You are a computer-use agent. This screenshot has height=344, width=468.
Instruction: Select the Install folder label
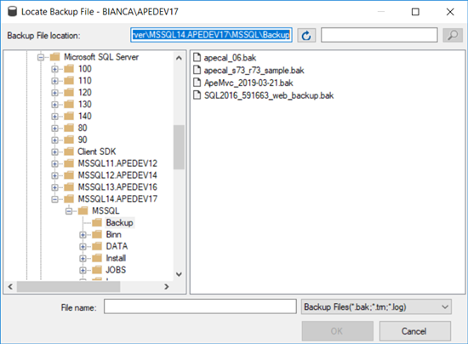pos(116,258)
